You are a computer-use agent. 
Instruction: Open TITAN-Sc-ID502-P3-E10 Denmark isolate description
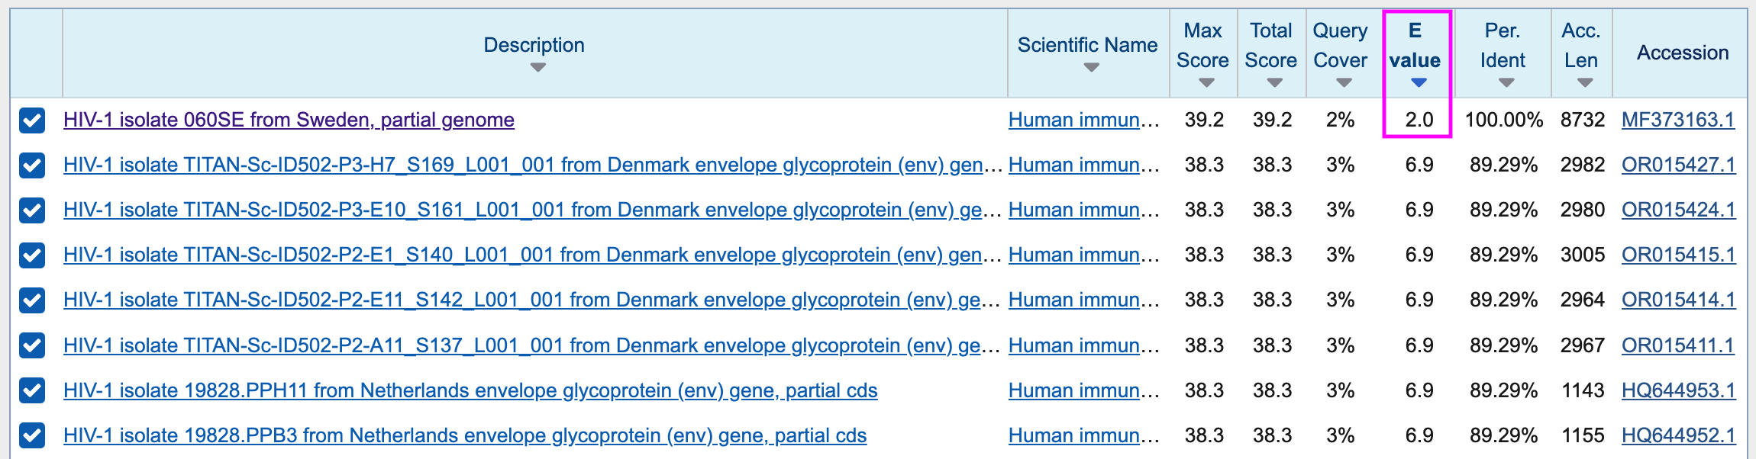click(x=523, y=210)
